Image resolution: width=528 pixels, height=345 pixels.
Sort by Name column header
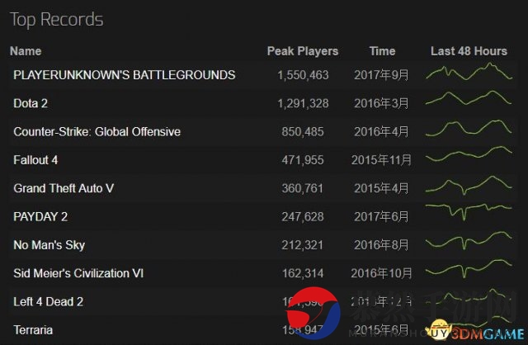25,51
